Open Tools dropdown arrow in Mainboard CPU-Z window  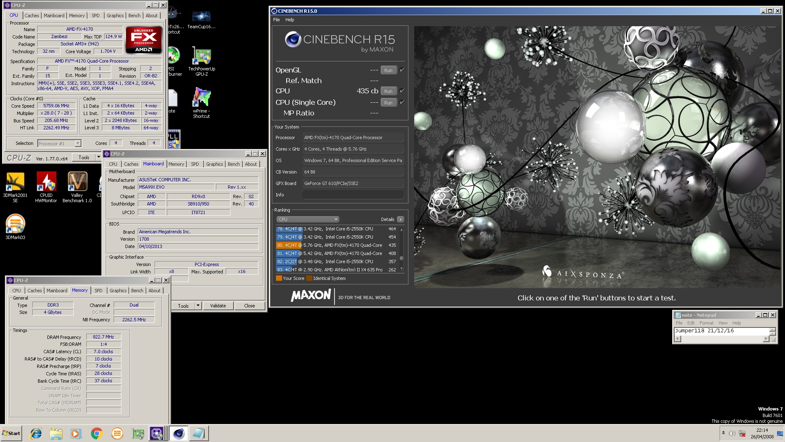(198, 305)
